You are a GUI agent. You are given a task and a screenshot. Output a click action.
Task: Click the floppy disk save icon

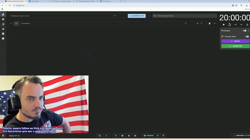[122, 136]
